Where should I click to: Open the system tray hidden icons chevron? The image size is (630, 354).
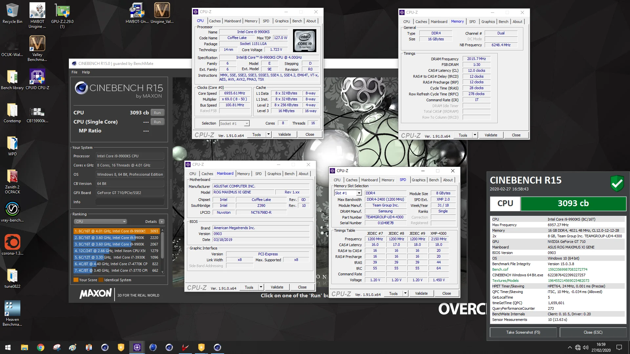pos(570,347)
